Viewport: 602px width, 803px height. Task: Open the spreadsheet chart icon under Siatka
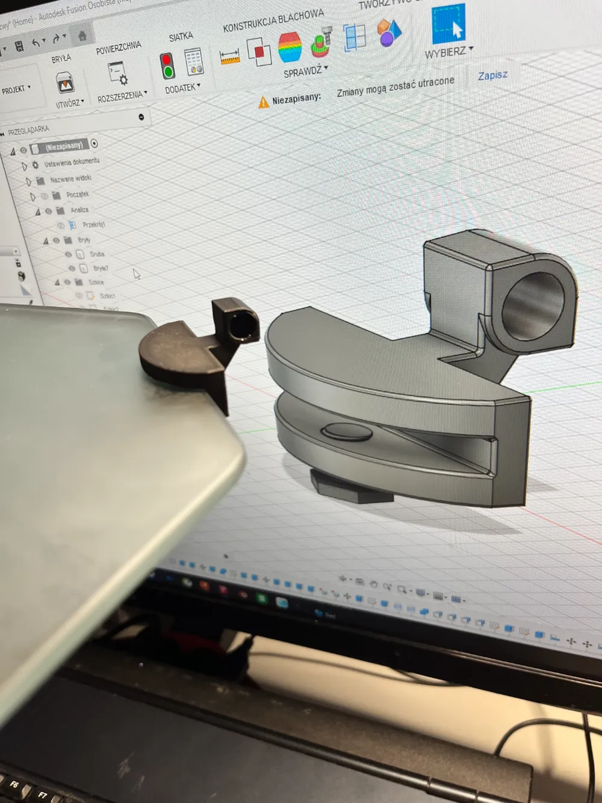(x=193, y=61)
